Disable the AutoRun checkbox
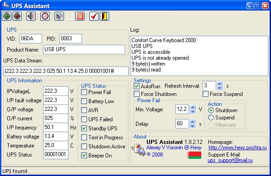This screenshot has height=176, width=271. tap(136, 86)
